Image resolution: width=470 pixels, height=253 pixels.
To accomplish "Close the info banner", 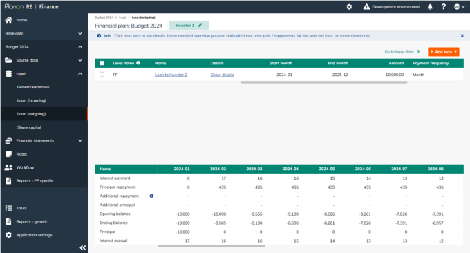I will [462, 36].
